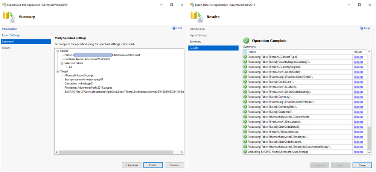376x172 pixels.
Task: Select 'File name: AdventureWorks2019.bacpac' tree item
Action: [x=88, y=88]
